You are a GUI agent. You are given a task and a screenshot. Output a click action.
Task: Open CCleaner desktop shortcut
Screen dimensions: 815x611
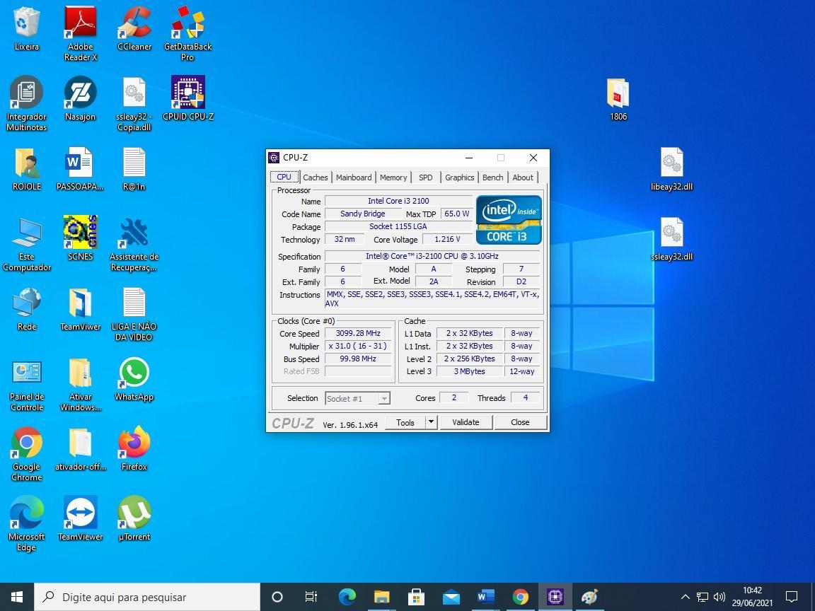click(134, 28)
